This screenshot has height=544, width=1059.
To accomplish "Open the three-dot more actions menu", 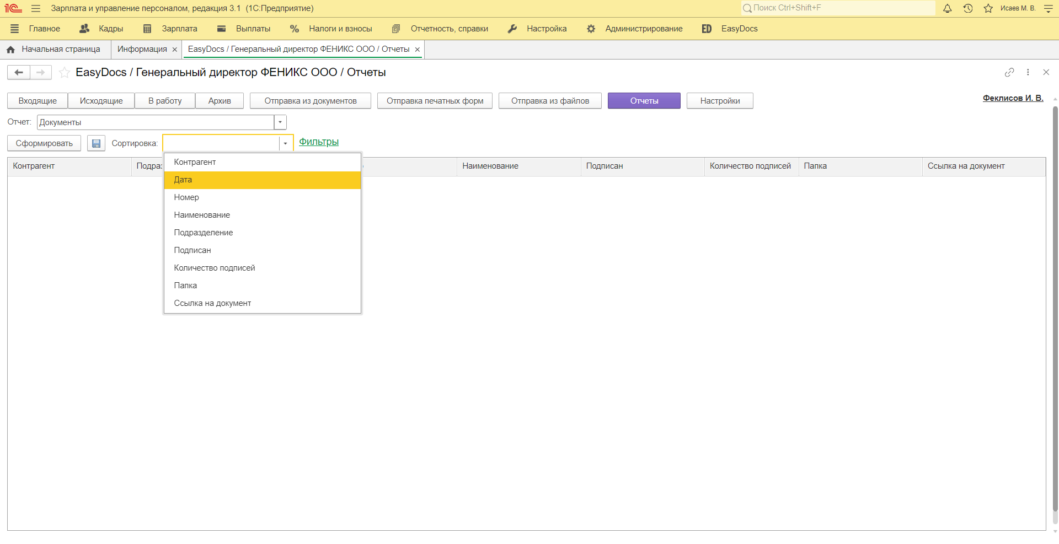I will click(1028, 72).
